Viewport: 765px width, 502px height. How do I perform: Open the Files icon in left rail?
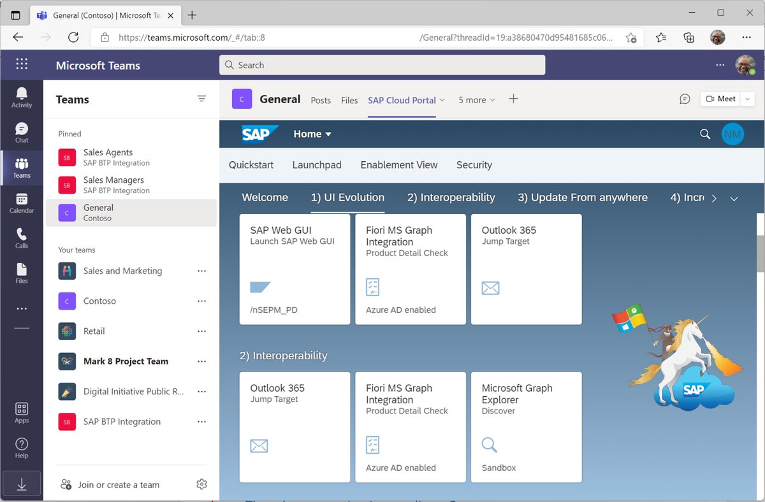22,273
